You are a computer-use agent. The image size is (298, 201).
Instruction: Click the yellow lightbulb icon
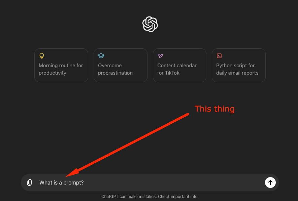pos(42,56)
